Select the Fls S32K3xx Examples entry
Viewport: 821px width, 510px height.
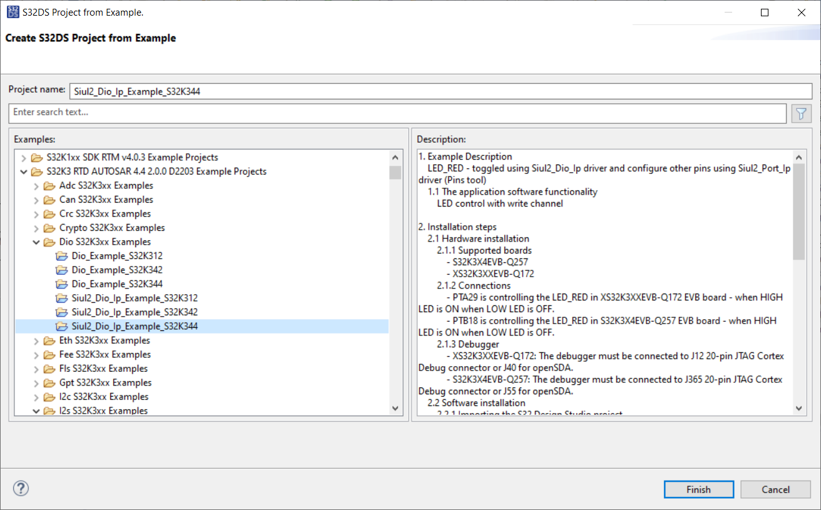click(x=103, y=369)
